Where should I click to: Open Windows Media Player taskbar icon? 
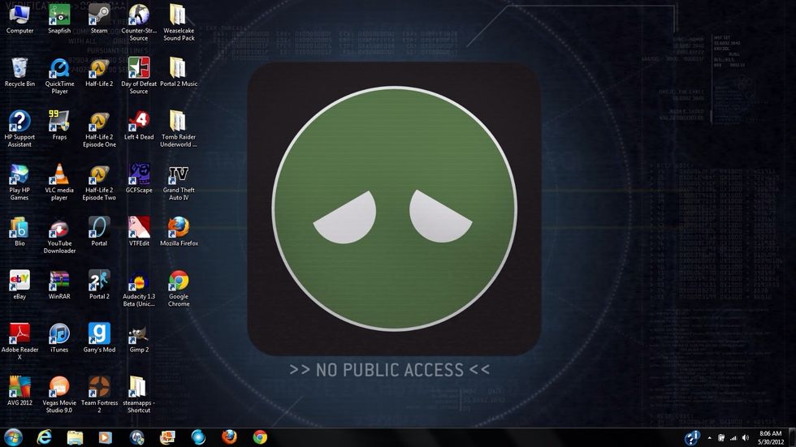pos(105,437)
